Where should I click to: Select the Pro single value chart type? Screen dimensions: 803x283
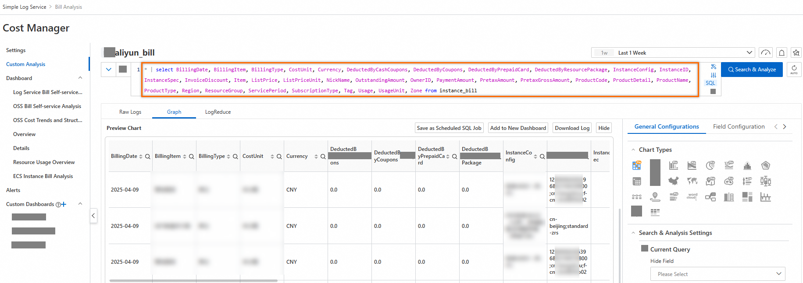tap(729, 165)
